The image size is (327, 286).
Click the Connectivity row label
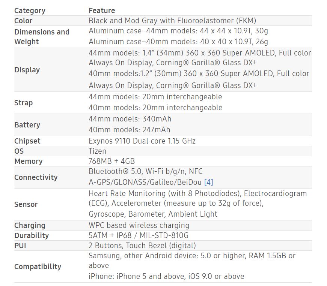(x=36, y=177)
